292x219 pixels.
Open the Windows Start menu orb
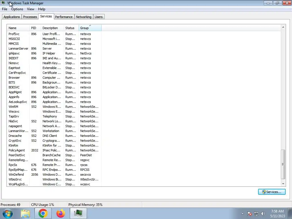pos(7,213)
